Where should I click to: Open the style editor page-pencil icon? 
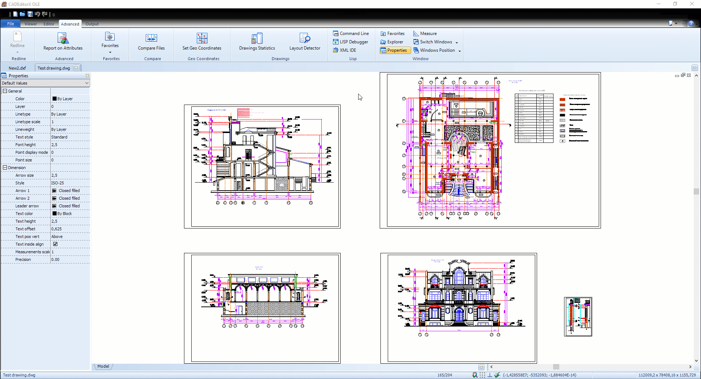pyautogui.click(x=671, y=23)
